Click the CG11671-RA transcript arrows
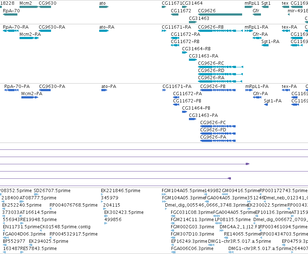The width and height of the screenshot is (308, 254). point(164,31)
